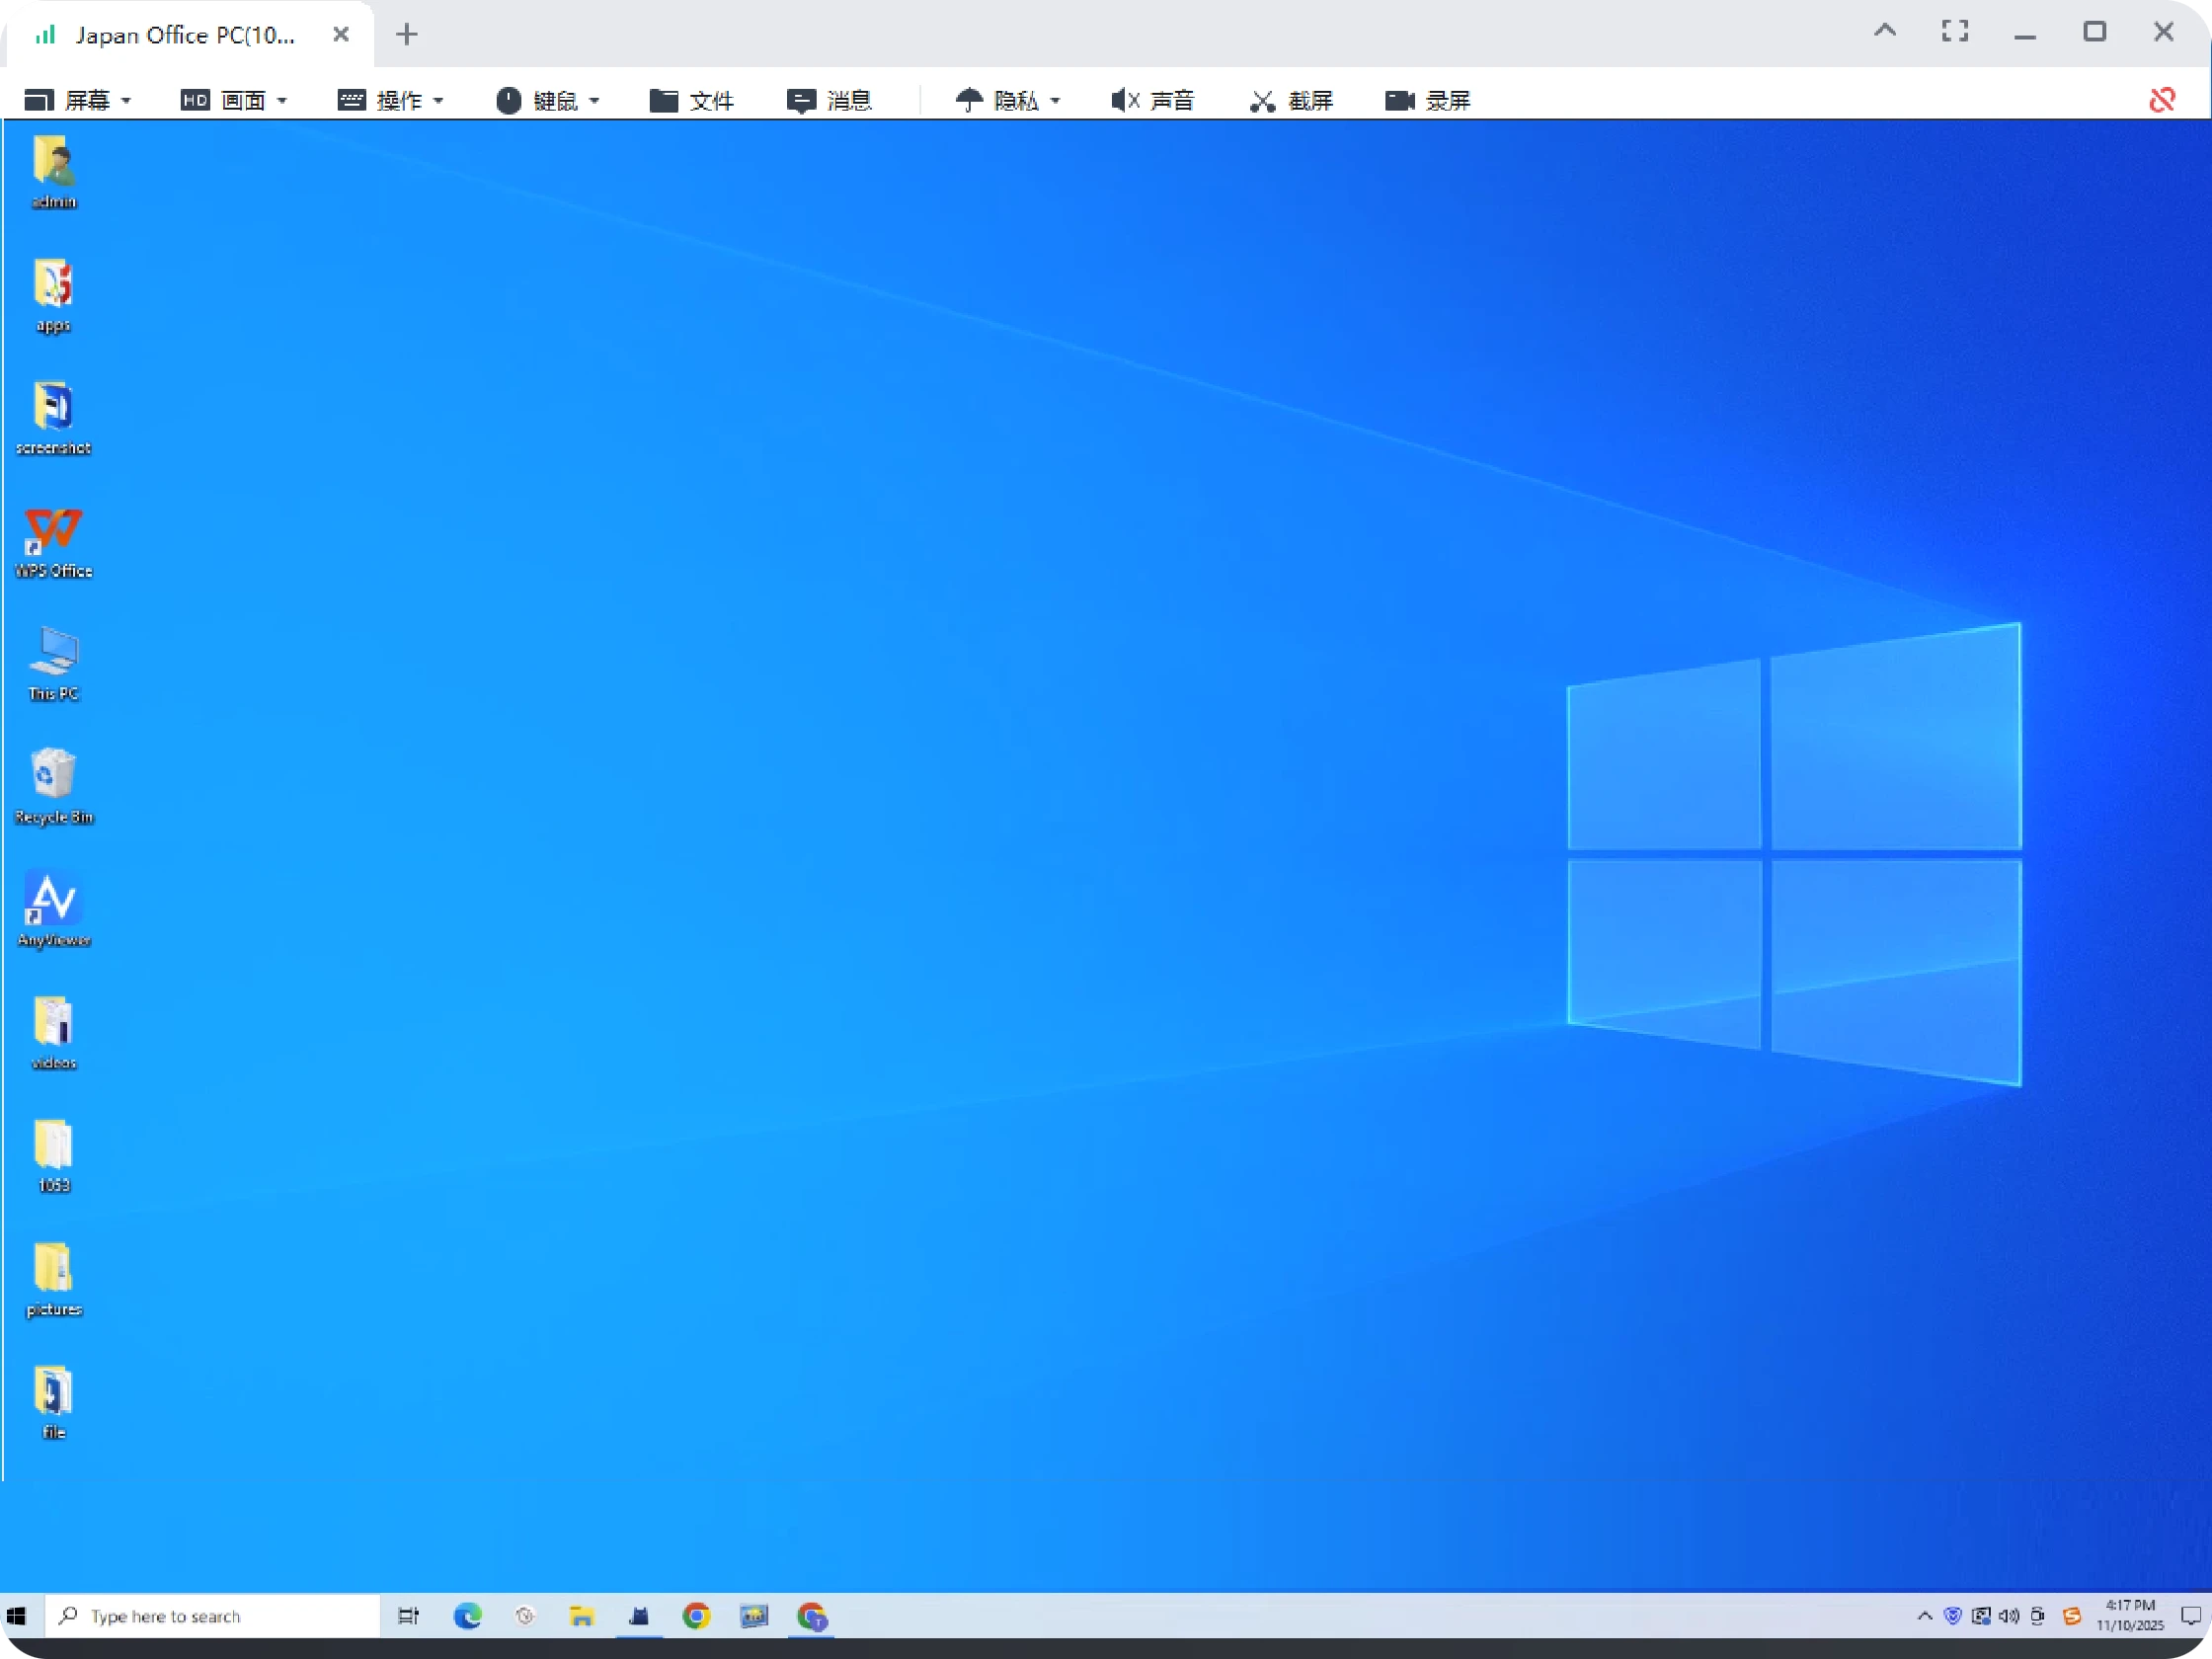Collapse the toolbar with the up chevron
Viewport: 2212px width, 1659px height.
click(1885, 32)
